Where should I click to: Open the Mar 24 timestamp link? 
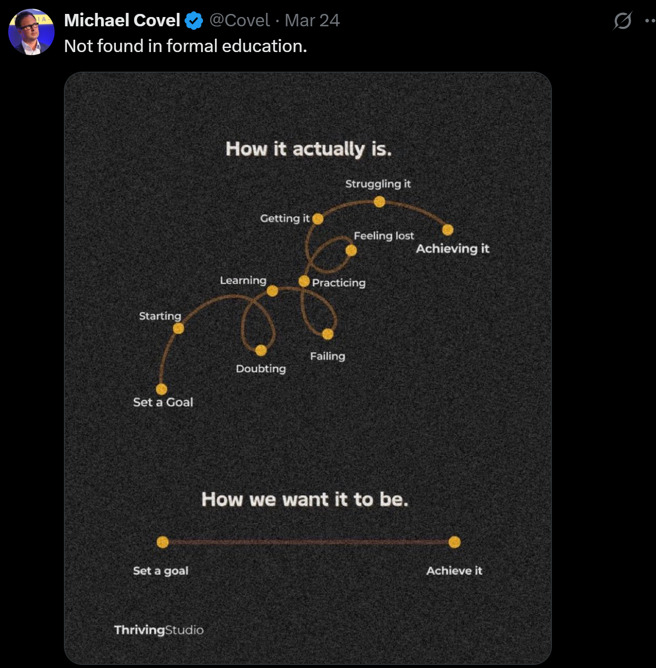312,20
